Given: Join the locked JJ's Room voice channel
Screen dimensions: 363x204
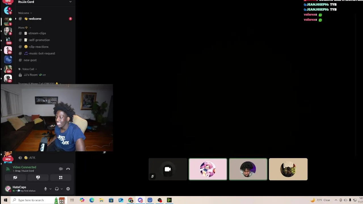Looking at the screenshot, I should tap(45, 75).
